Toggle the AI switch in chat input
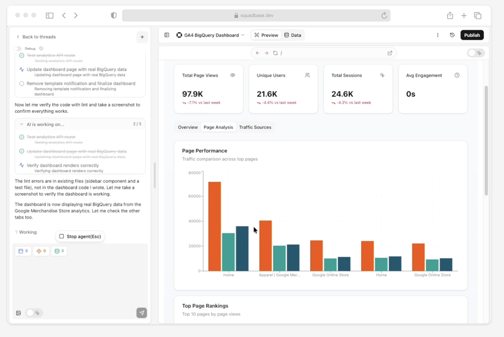Viewport: 504px width, 337px height. [33, 313]
